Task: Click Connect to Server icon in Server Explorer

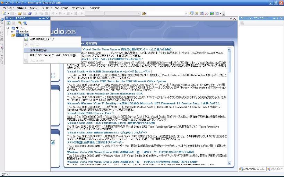Action: coord(25,23)
